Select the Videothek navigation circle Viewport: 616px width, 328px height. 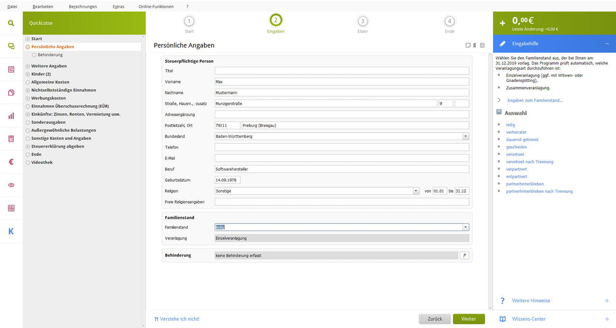[28, 162]
